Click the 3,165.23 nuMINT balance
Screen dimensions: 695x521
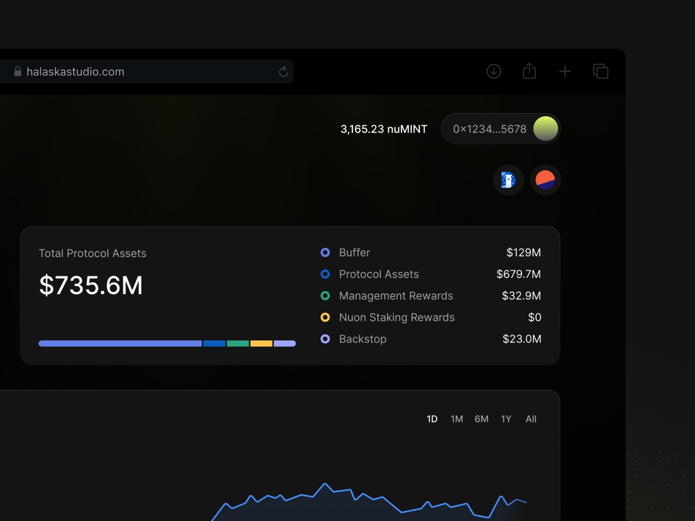(x=384, y=129)
